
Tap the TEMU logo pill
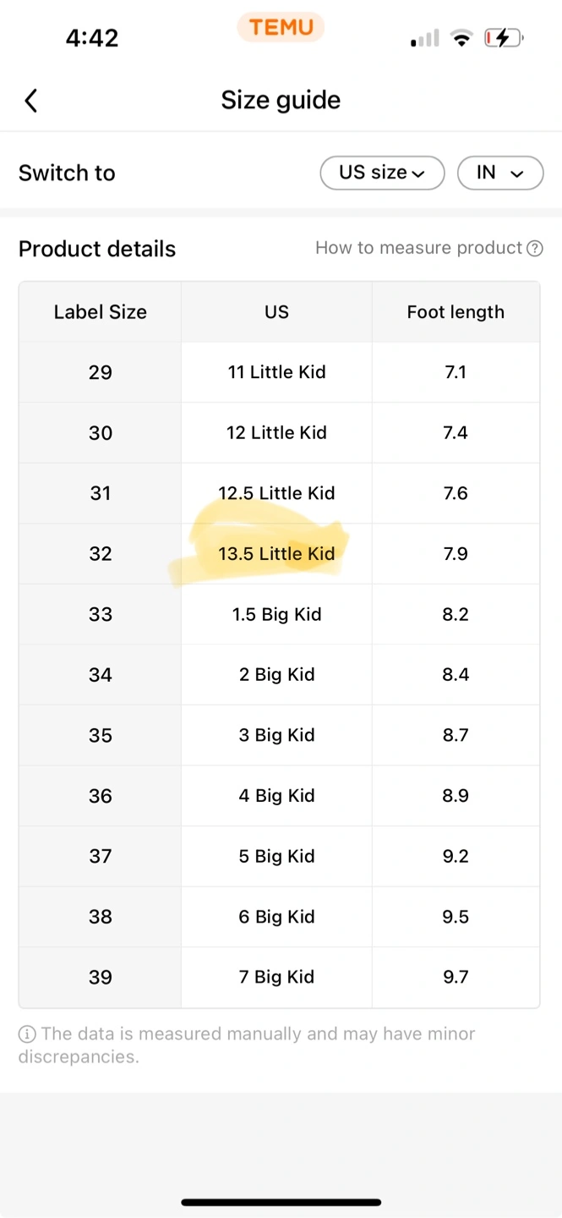281,27
